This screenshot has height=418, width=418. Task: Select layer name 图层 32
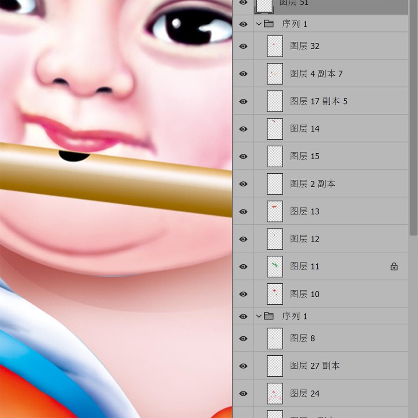tap(304, 46)
